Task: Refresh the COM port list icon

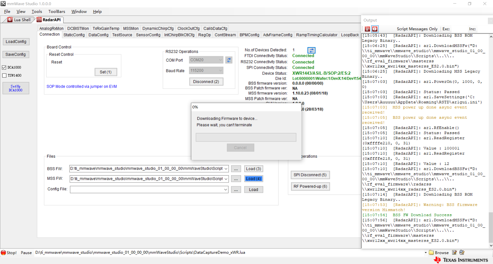Action: [229, 60]
